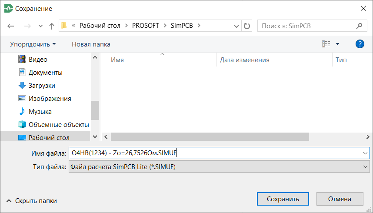Select Рабочий стол in the address path

pos(100,26)
